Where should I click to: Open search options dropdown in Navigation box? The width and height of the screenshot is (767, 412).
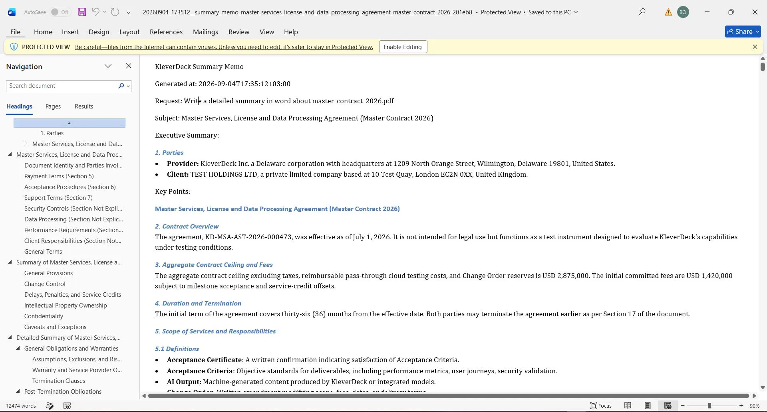(128, 86)
